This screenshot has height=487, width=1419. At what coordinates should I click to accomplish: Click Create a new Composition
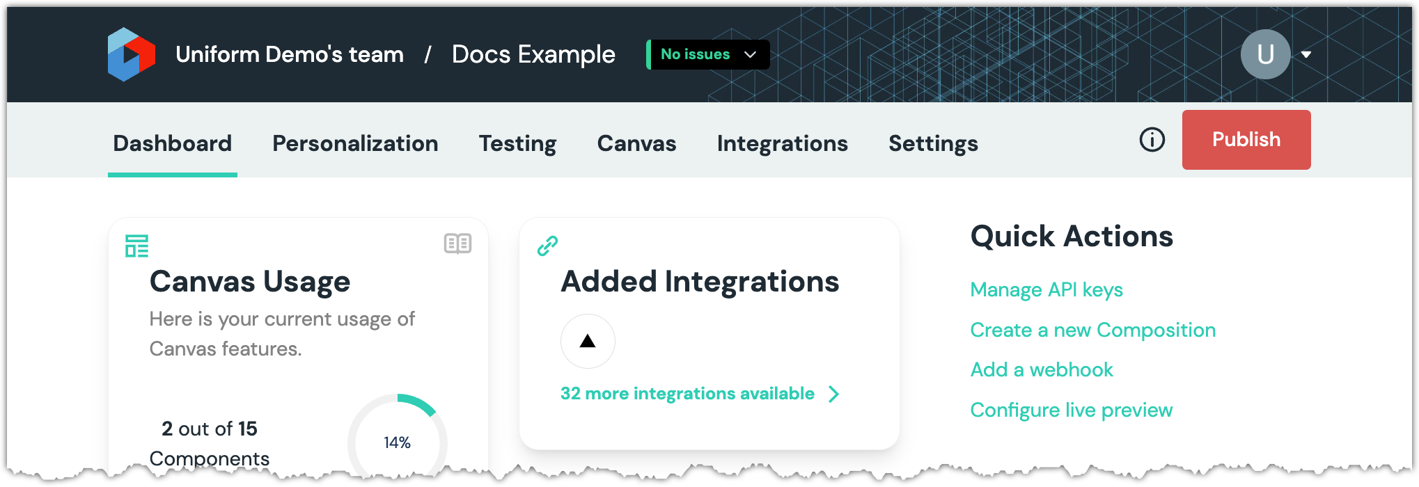(x=1093, y=330)
